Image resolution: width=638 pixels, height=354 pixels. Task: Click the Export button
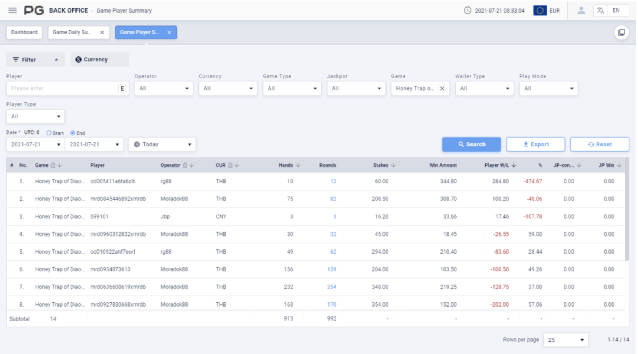coord(535,144)
